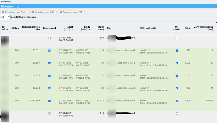Toggle Opgeleverd checkbox in 14.537.689 bytes row
The image size is (217, 123).
click(x=49, y=101)
